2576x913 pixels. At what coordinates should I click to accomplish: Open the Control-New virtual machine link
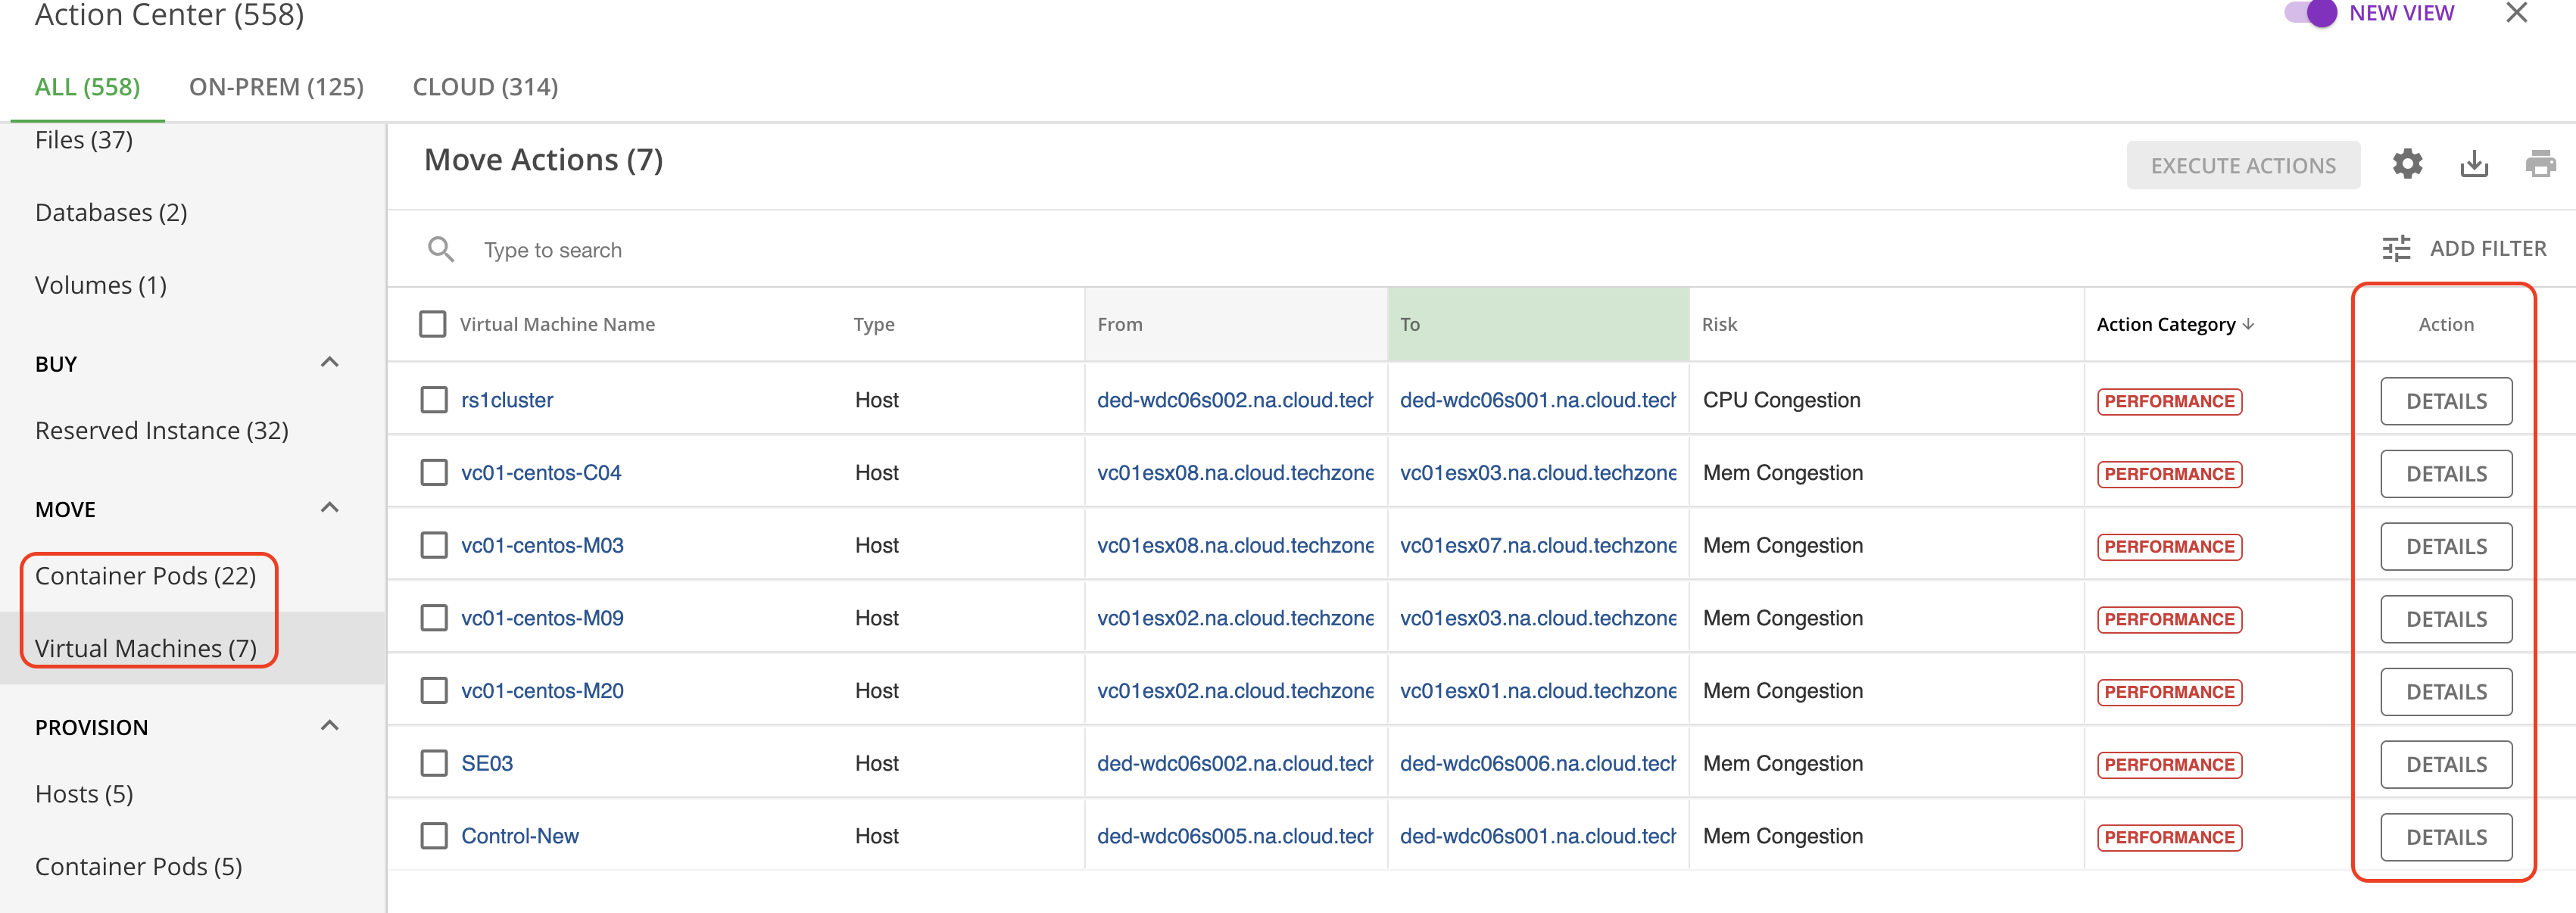[519, 836]
